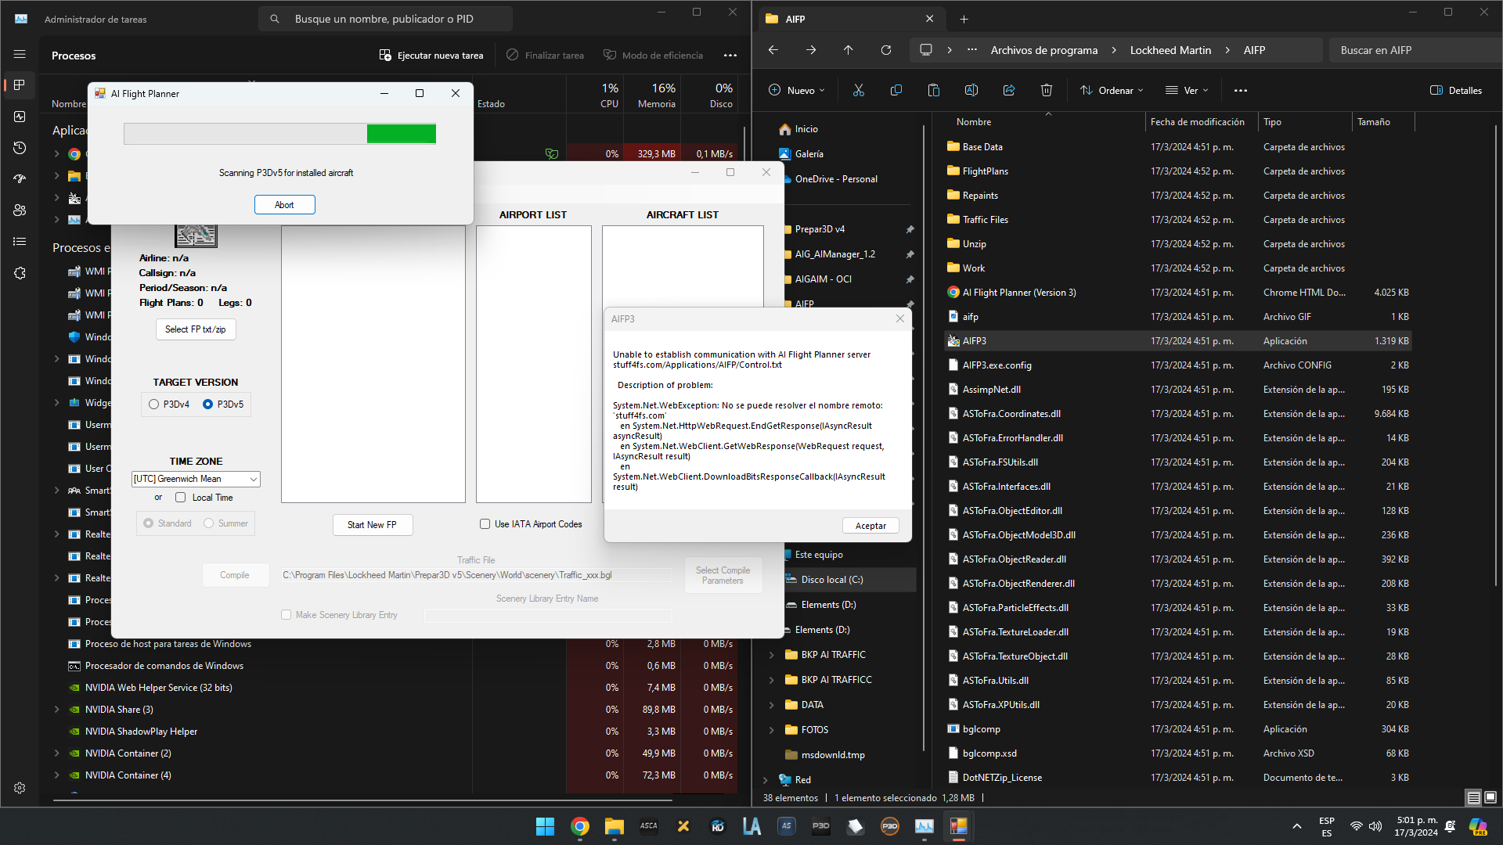
Task: Click the Rename icon in Explorer toolbar
Action: (971, 90)
